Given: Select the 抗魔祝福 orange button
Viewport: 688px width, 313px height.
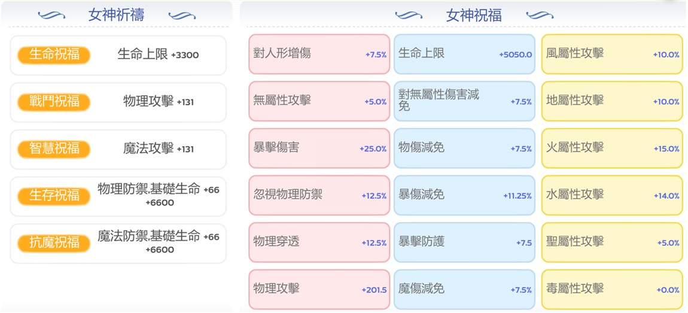Looking at the screenshot, I should 54,243.
